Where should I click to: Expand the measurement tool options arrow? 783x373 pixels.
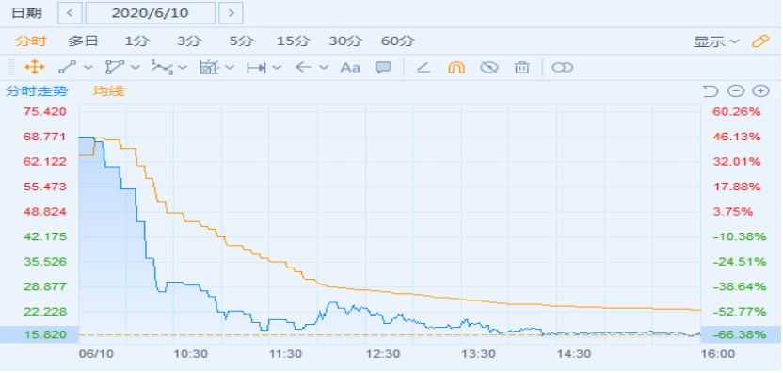230,68
